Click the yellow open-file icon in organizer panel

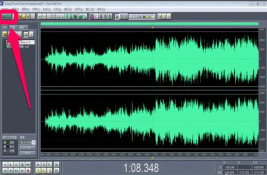click(4, 34)
